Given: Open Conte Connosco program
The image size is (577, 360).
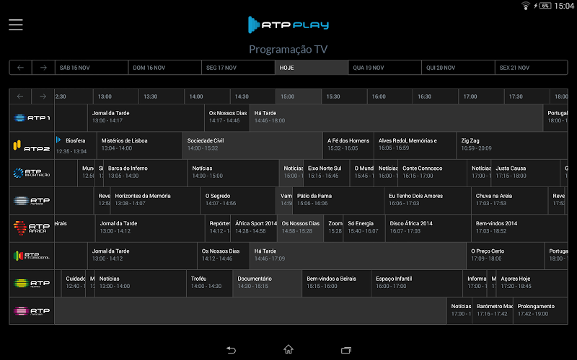Looking at the screenshot, I should [x=432, y=173].
